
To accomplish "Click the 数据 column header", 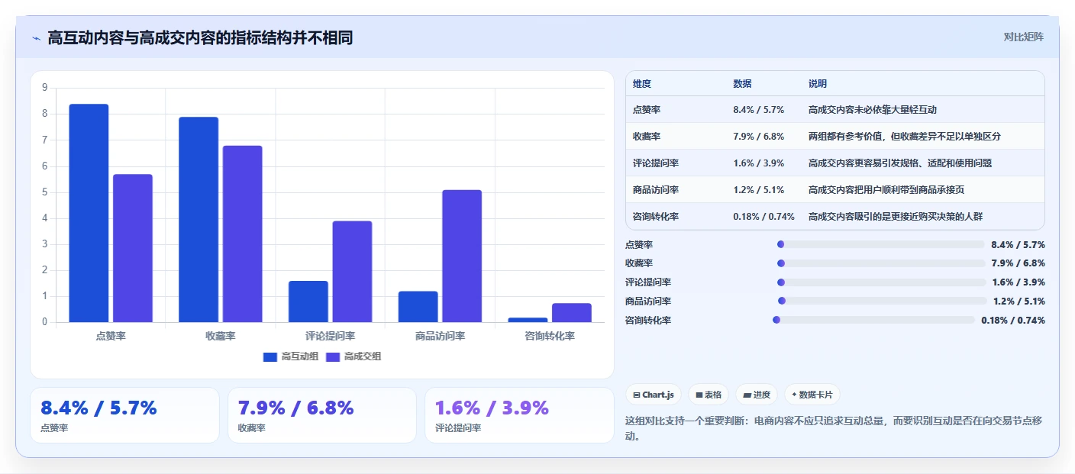I will tap(742, 84).
